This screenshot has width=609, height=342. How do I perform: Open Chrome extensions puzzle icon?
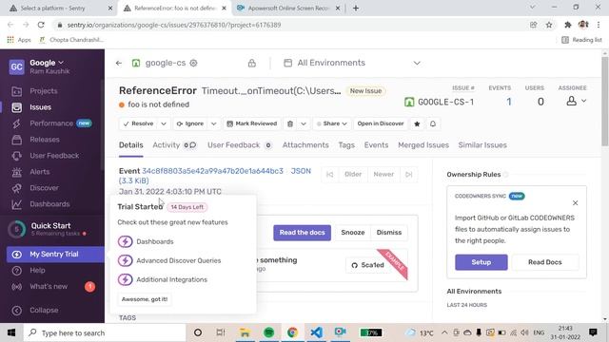[x=567, y=25]
